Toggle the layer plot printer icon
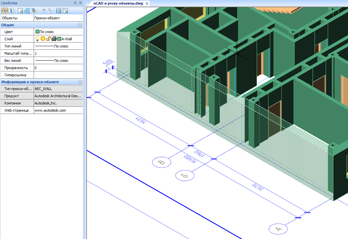The height and width of the screenshot is (239, 348). click(x=54, y=39)
